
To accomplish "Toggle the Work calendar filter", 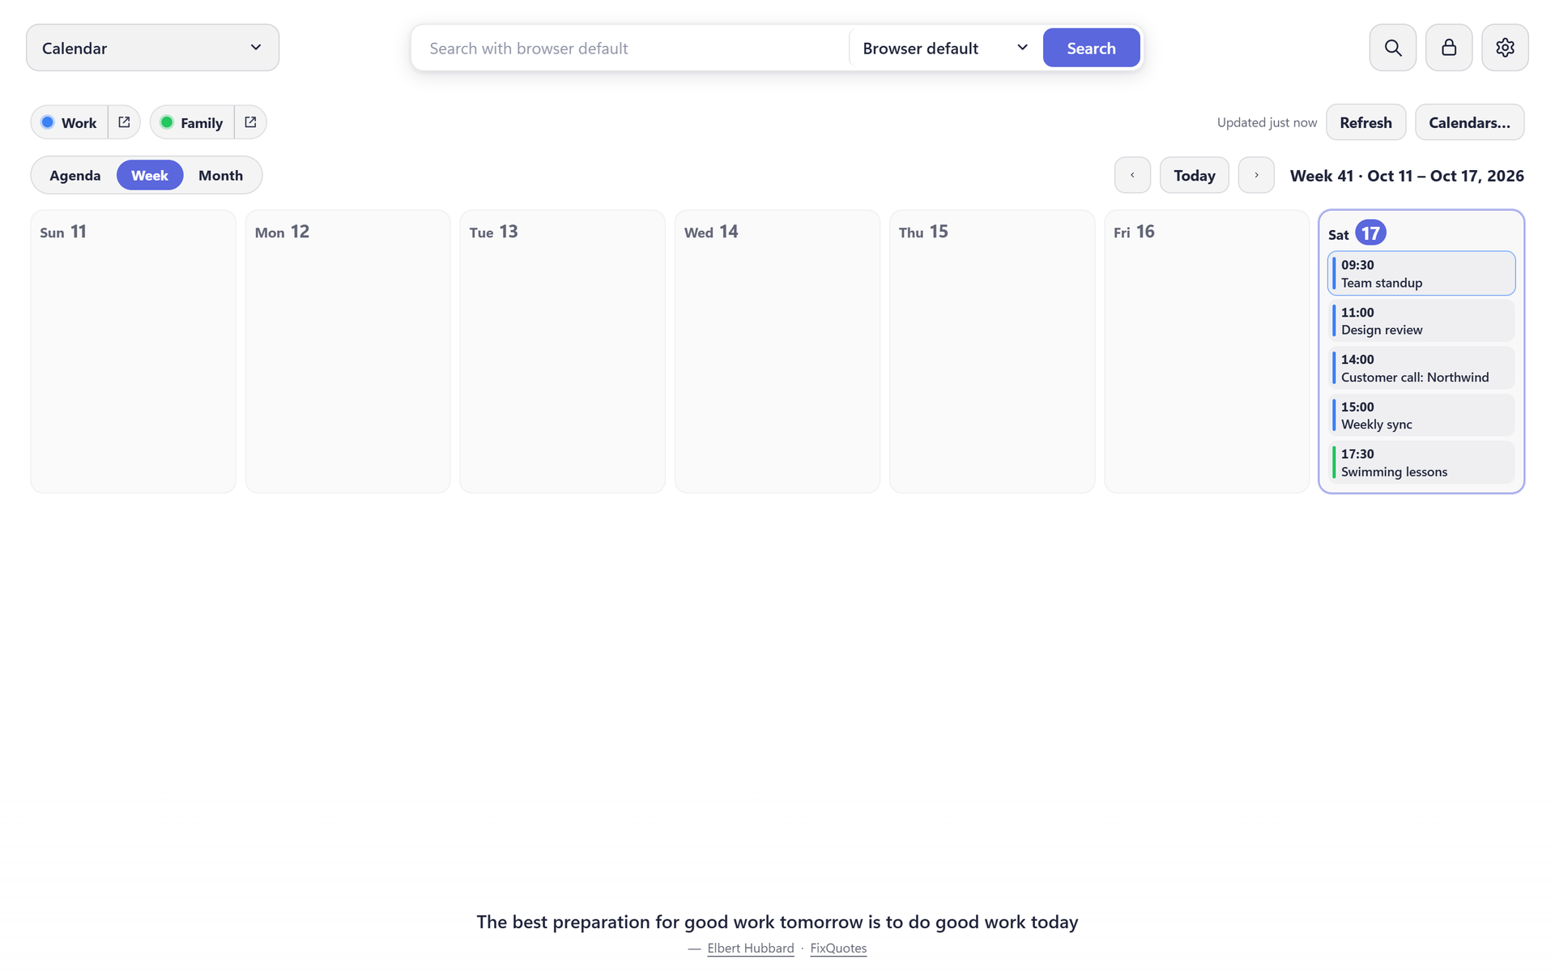I will 70,122.
